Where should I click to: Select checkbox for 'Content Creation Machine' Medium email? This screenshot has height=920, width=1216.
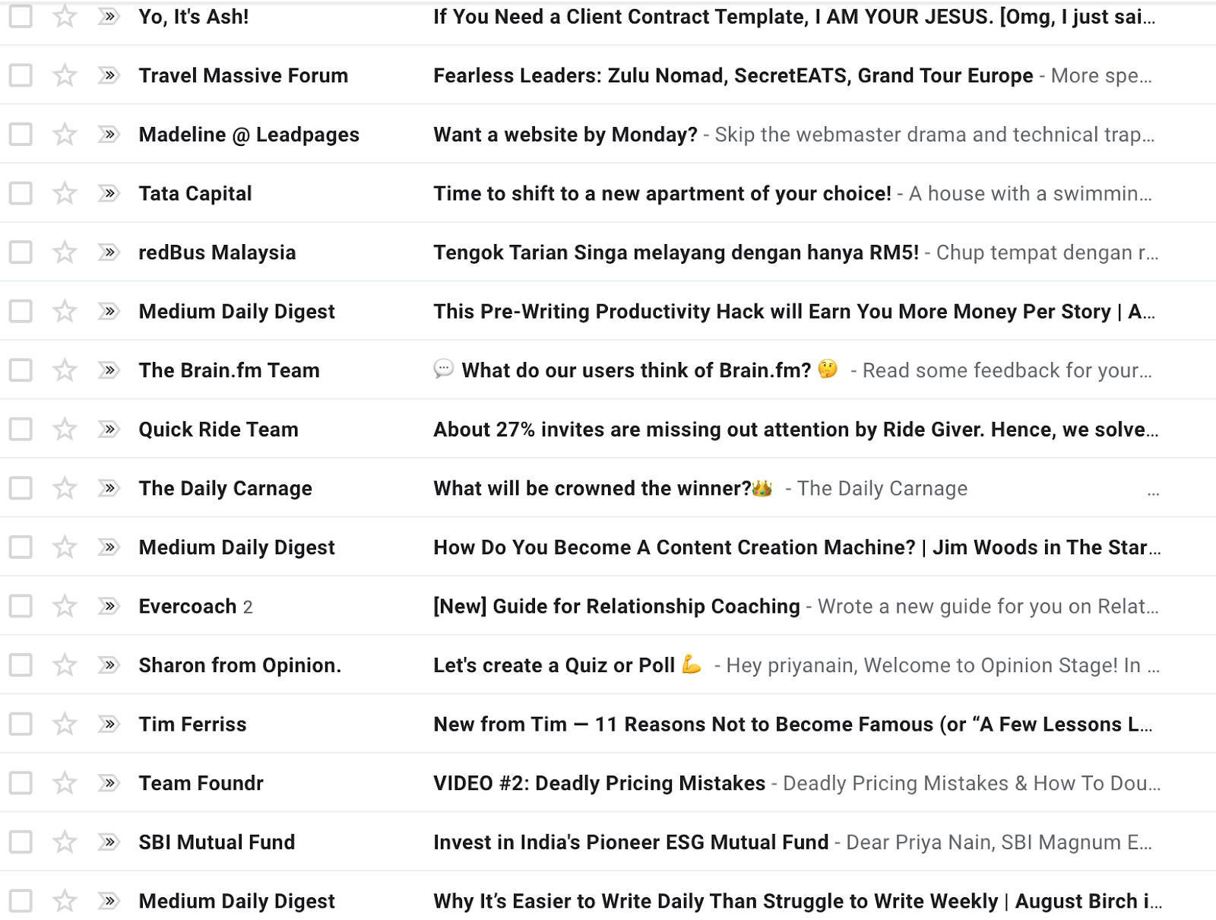21,547
